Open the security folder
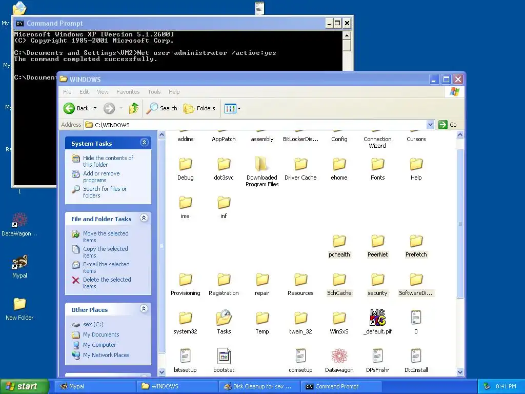 click(x=378, y=284)
